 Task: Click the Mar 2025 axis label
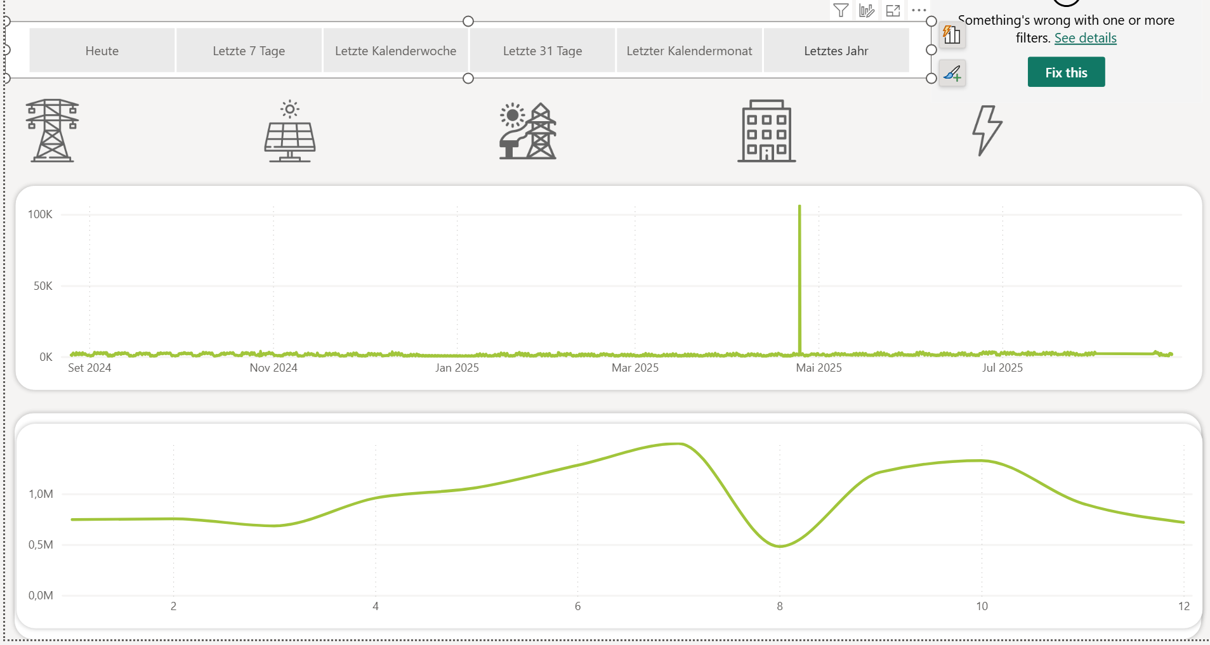pos(635,368)
